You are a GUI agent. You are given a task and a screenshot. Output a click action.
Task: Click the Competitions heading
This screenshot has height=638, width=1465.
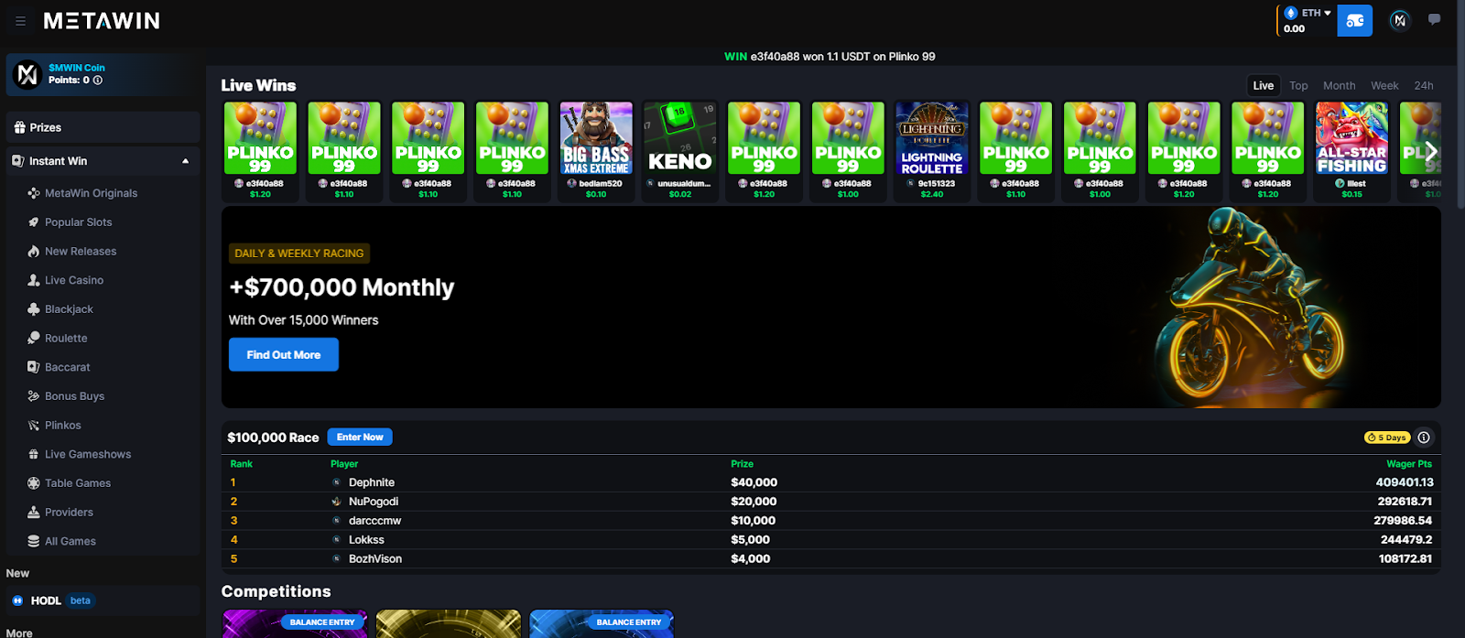click(277, 591)
